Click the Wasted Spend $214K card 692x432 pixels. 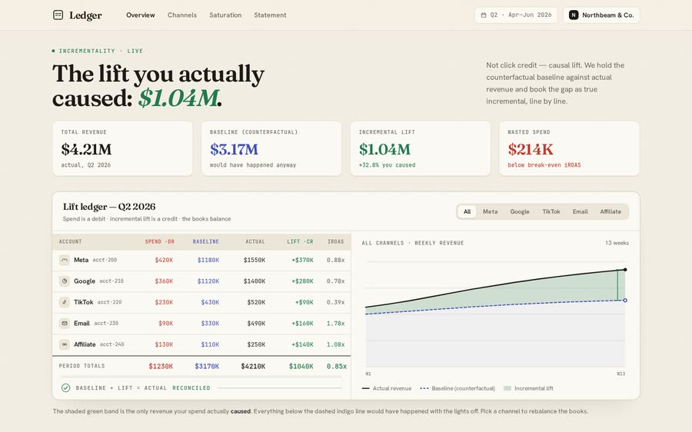(x=569, y=148)
